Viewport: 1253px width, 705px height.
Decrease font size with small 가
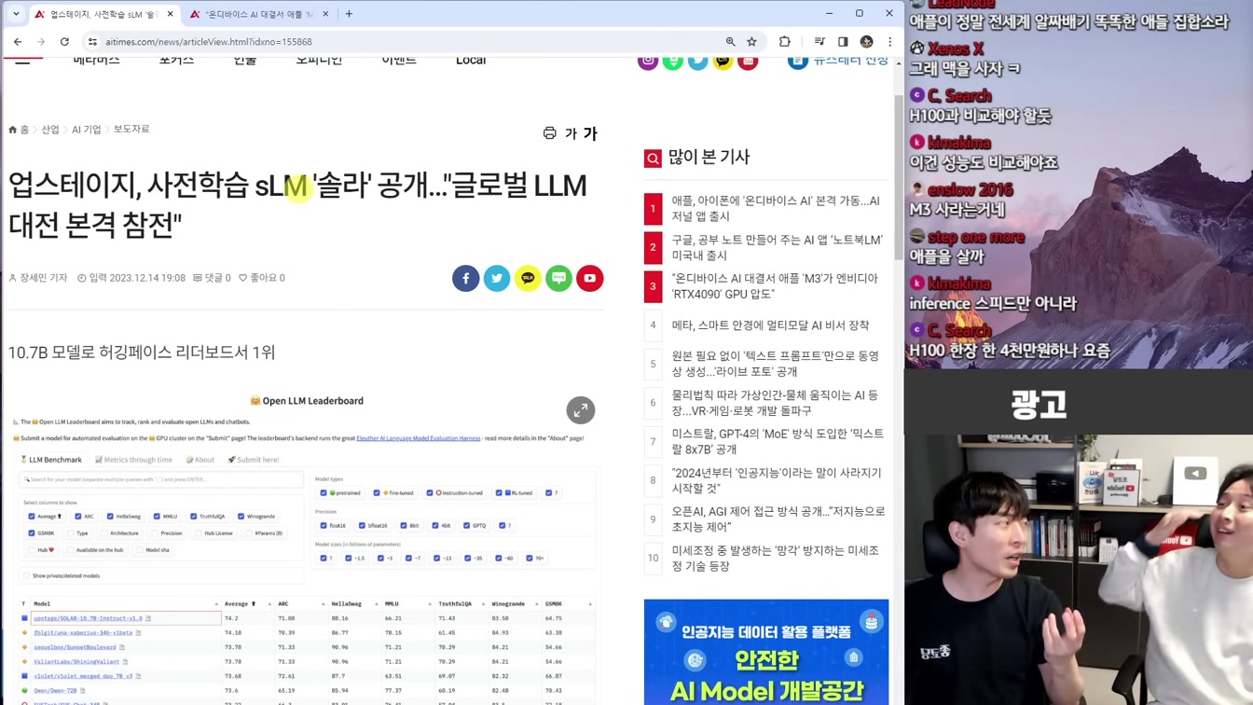click(571, 134)
